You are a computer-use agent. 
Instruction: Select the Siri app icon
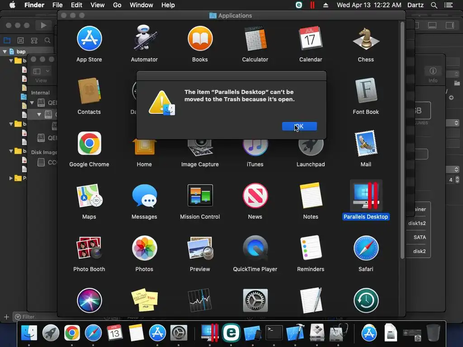pyautogui.click(x=89, y=300)
